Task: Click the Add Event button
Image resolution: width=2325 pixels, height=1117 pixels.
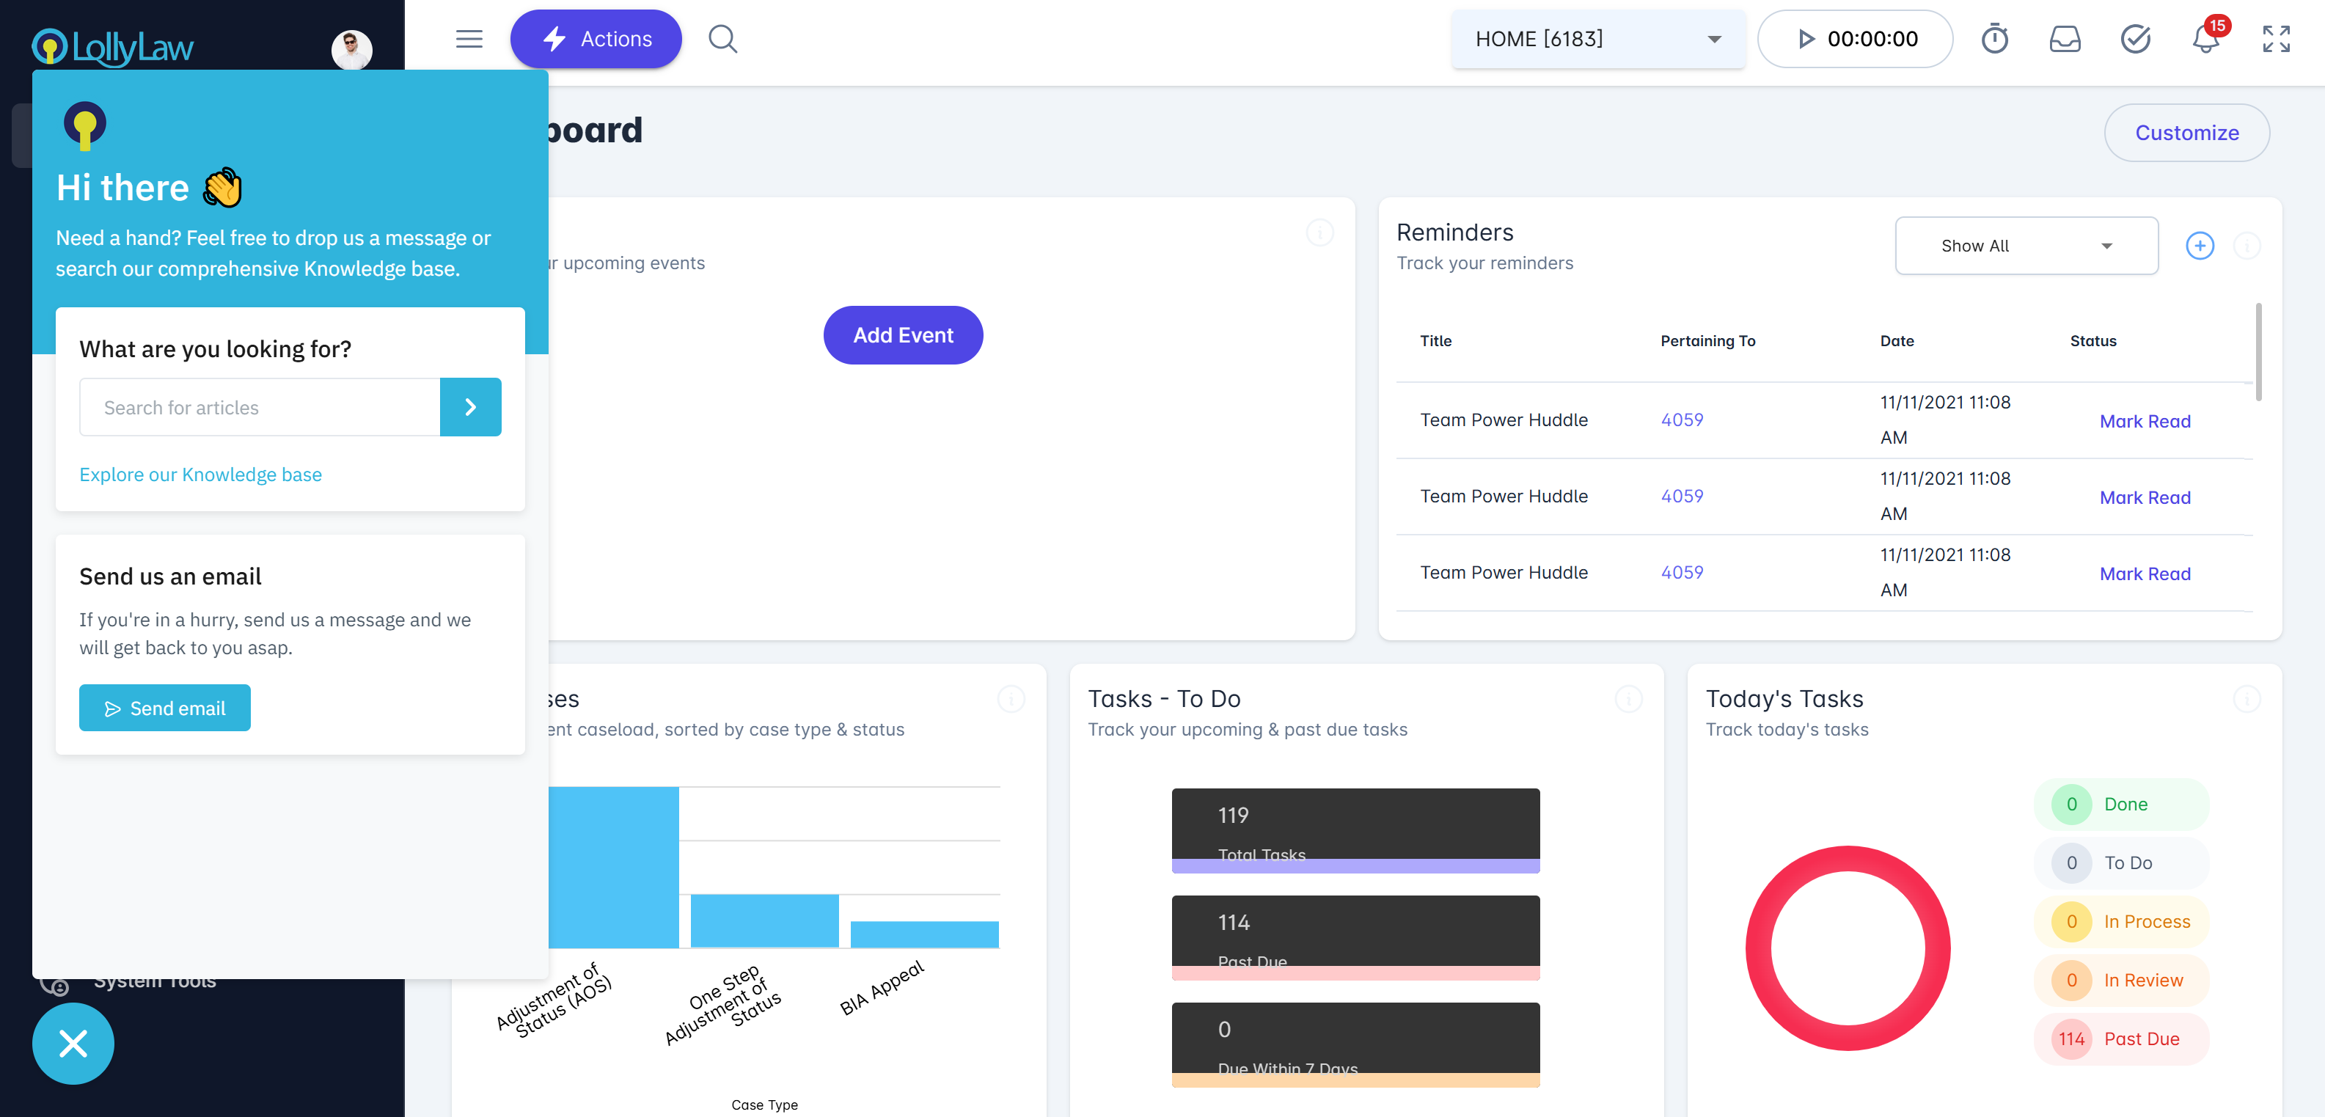Action: [903, 334]
